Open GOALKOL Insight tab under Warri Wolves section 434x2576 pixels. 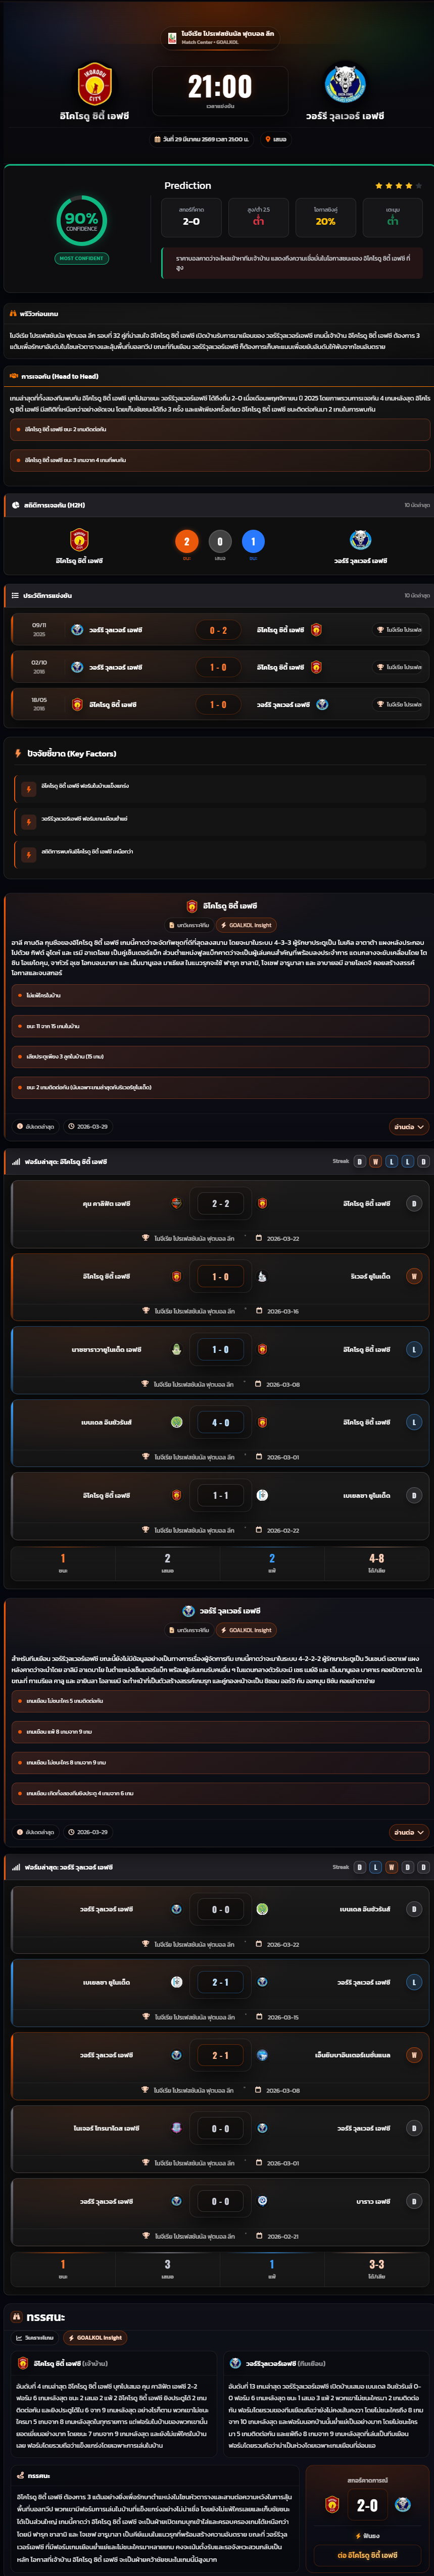click(246, 1630)
